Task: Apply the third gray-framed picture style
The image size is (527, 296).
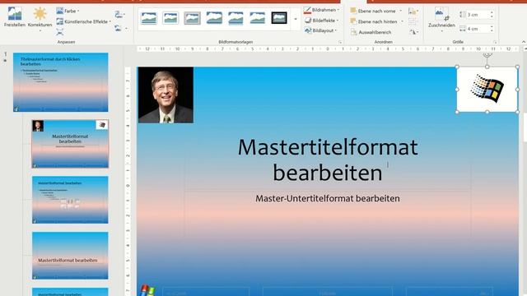Action: point(192,18)
